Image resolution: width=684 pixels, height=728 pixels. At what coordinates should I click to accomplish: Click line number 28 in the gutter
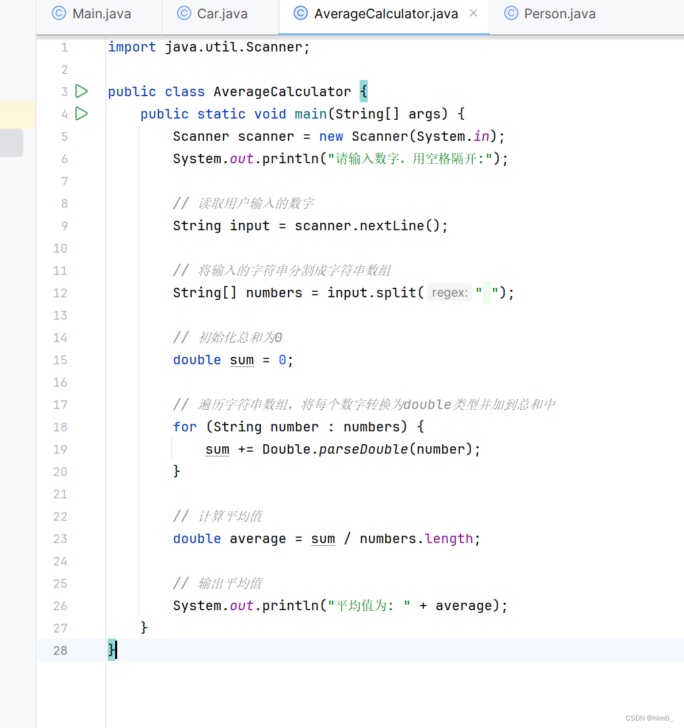pos(60,651)
